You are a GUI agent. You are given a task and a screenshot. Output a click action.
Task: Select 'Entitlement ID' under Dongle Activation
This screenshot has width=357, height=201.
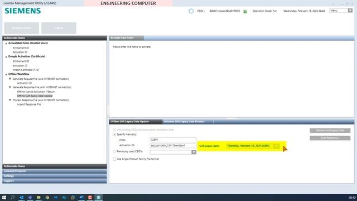pyautogui.click(x=21, y=61)
